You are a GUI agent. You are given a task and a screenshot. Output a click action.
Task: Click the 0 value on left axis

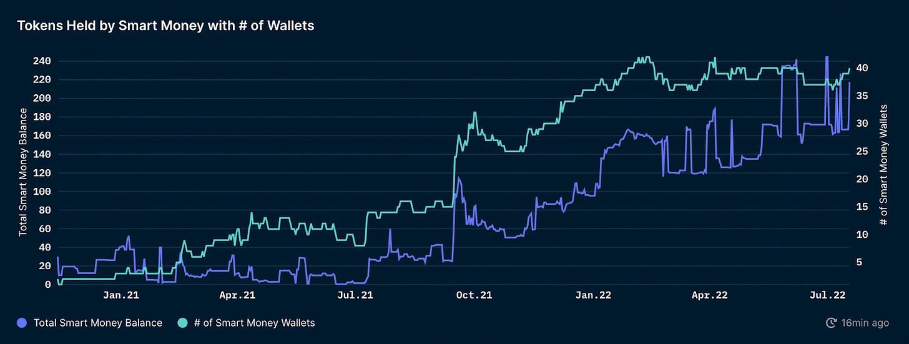point(48,285)
